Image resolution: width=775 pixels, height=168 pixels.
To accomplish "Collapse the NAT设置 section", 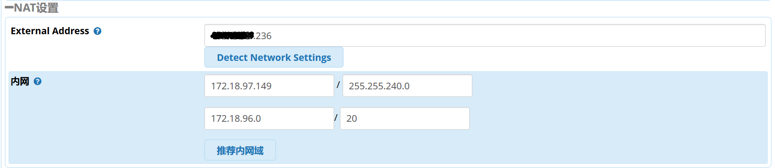I will click(x=8, y=8).
